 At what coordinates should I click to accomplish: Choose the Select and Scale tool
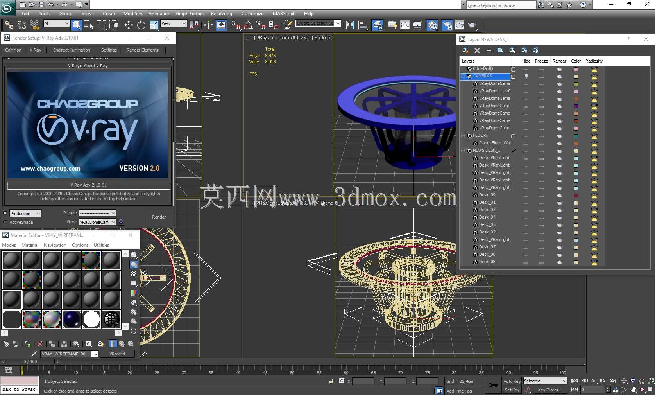154,25
